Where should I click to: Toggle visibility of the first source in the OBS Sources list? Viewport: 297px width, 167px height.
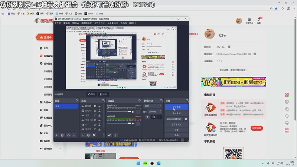[x=95, y=106]
